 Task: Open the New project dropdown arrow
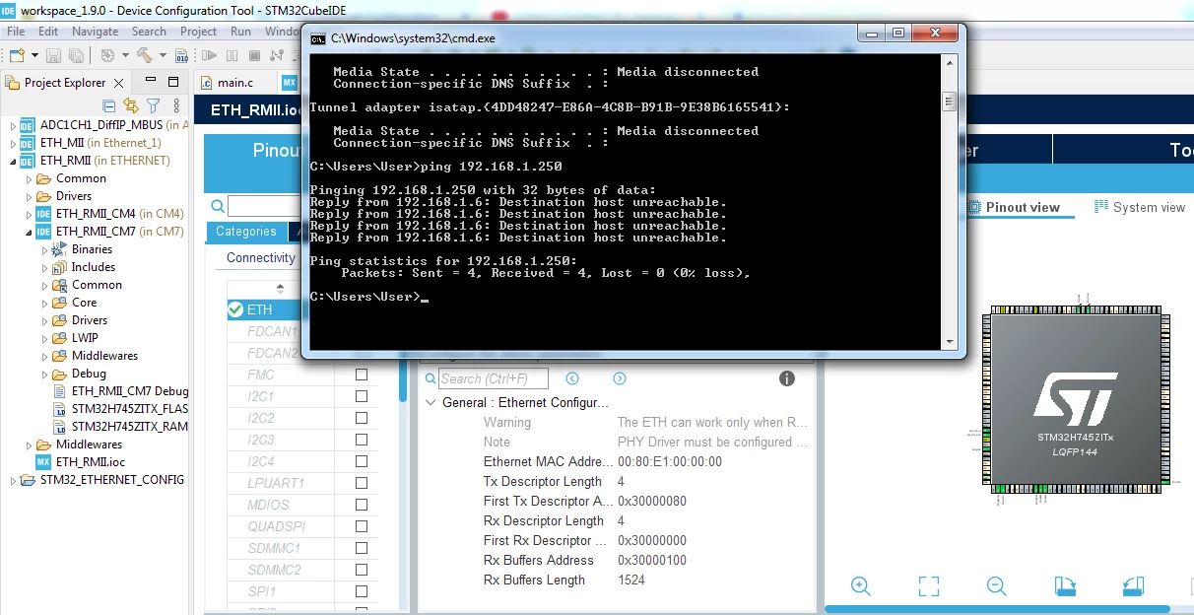[34, 55]
